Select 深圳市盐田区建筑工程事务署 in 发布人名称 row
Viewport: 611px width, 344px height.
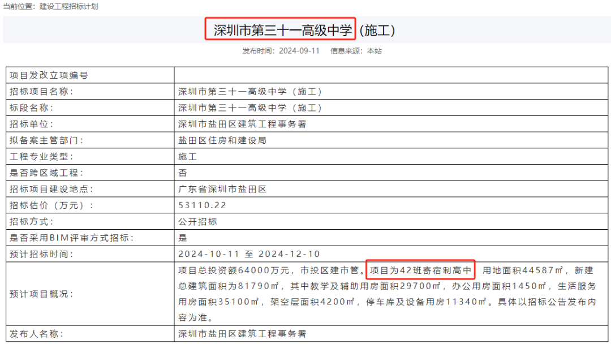[242, 333]
